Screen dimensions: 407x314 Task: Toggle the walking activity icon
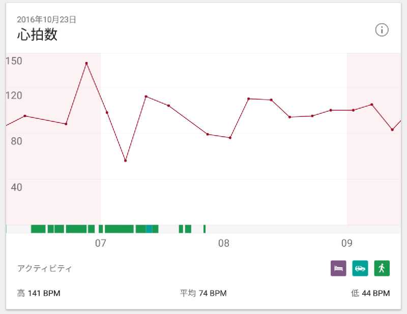point(382,268)
